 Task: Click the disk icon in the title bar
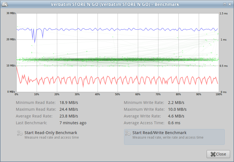click(x=5, y=5)
